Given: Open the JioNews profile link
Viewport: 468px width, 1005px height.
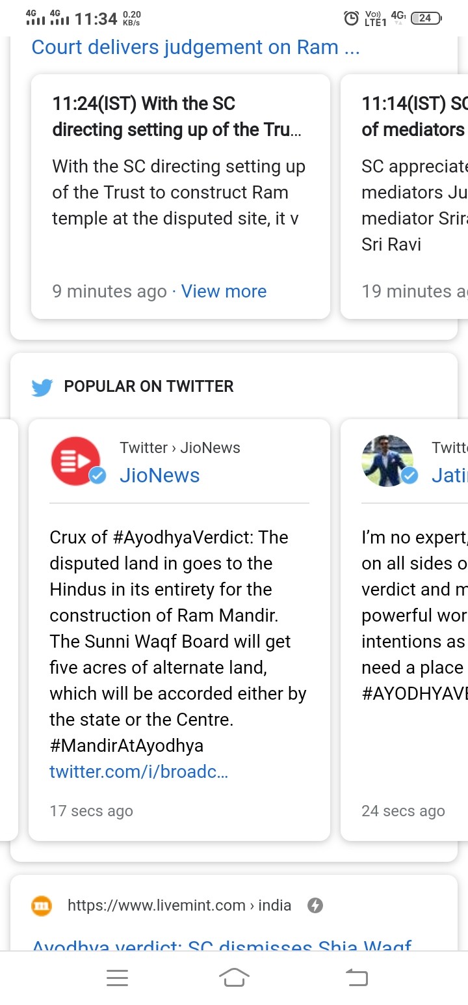Looking at the screenshot, I should [159, 476].
